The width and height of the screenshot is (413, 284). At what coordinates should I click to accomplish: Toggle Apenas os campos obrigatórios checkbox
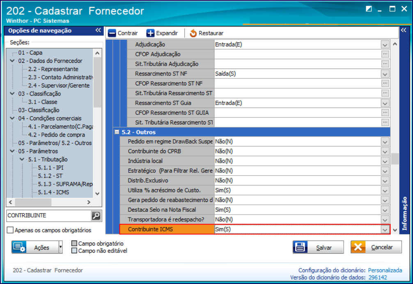(x=10, y=230)
